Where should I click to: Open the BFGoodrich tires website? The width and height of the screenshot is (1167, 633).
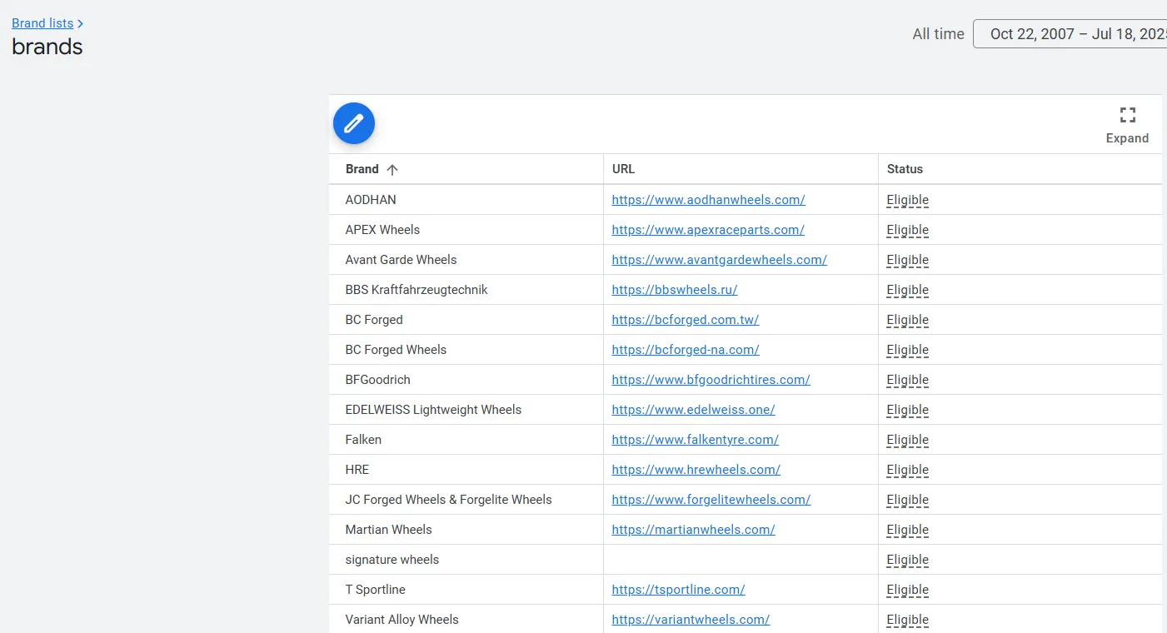(x=711, y=379)
